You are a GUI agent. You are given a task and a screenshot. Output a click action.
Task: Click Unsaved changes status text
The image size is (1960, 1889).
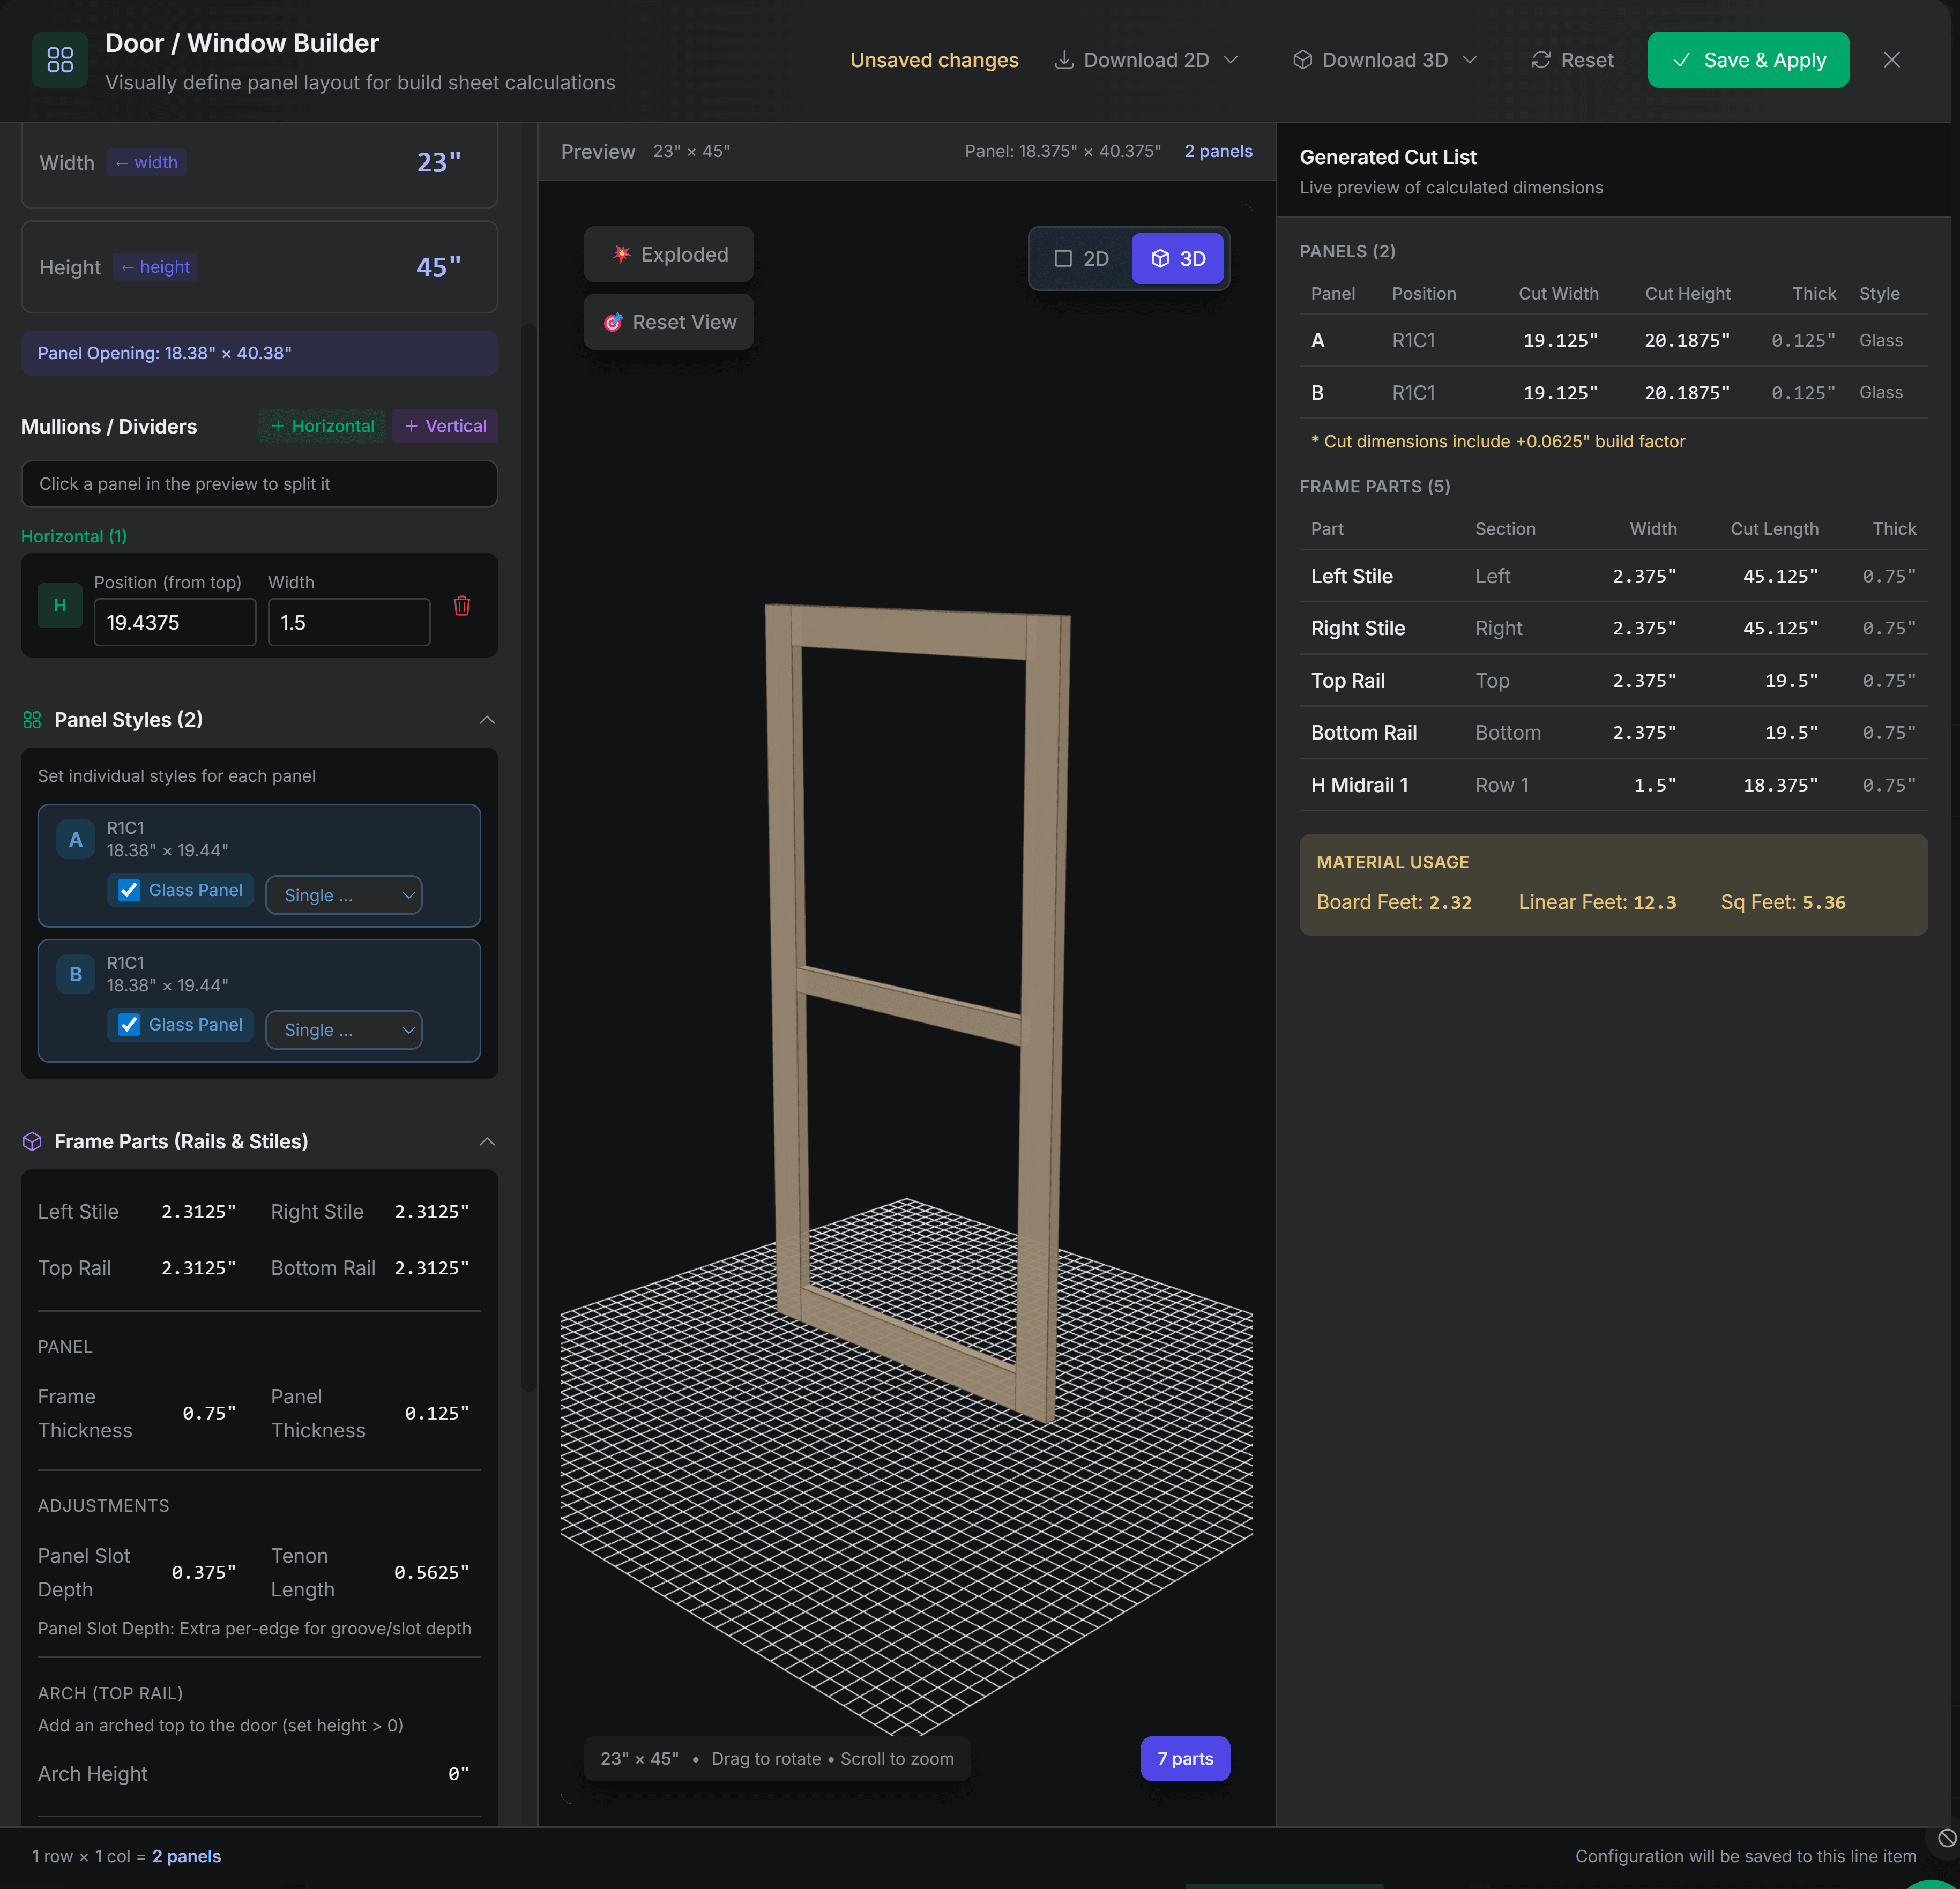point(934,60)
